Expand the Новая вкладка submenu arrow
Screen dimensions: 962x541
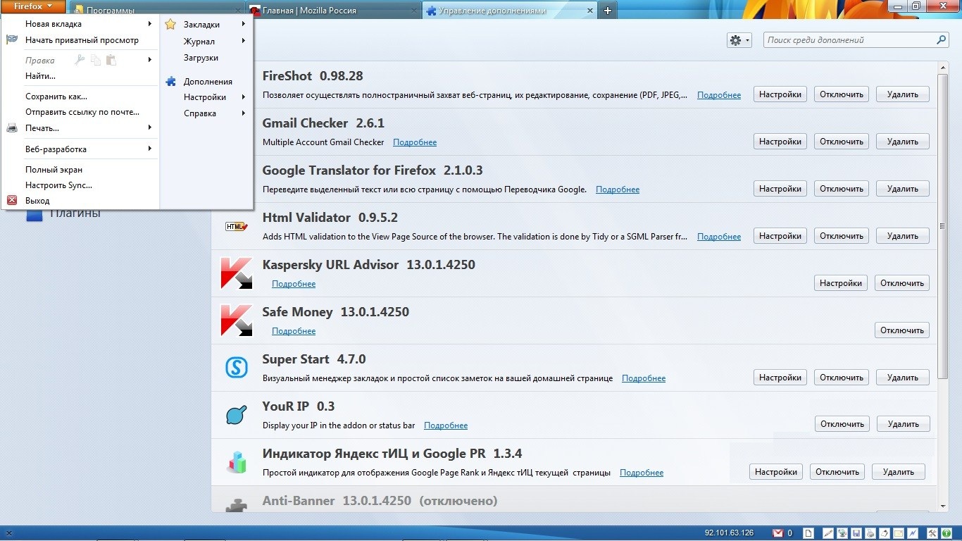[150, 24]
